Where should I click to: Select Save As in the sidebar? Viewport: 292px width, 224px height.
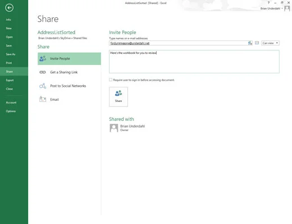click(x=11, y=54)
